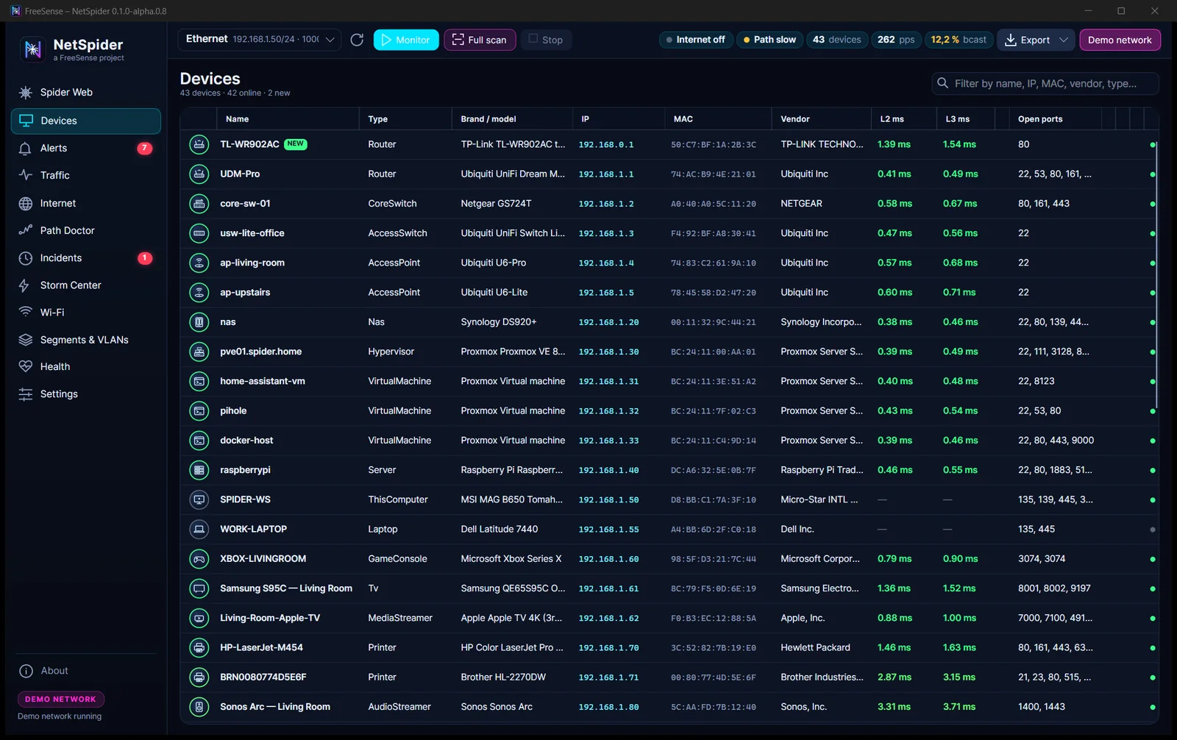The width and height of the screenshot is (1177, 740).
Task: Expand the Export dropdown arrow
Action: [x=1064, y=40]
